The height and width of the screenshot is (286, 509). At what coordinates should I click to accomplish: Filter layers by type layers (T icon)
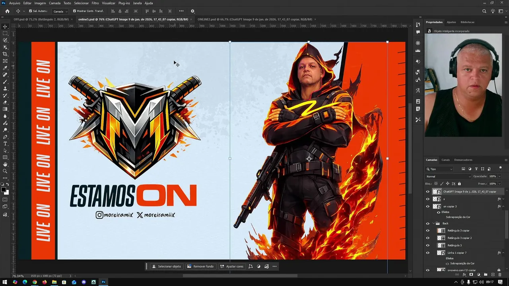tap(476, 169)
